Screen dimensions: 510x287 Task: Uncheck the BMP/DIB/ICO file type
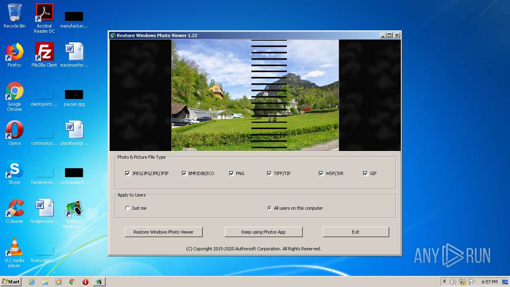[184, 173]
